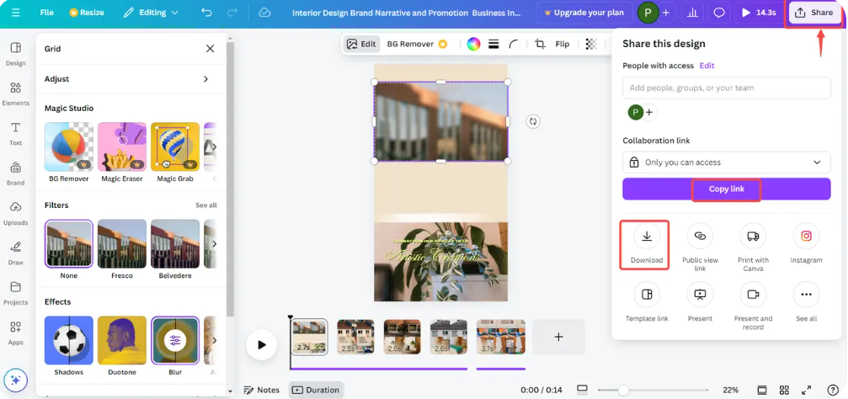The image size is (848, 399).
Task: Undo the last action
Action: point(207,13)
